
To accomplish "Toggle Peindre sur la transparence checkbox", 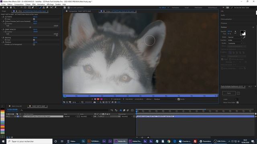I will 34,44.
